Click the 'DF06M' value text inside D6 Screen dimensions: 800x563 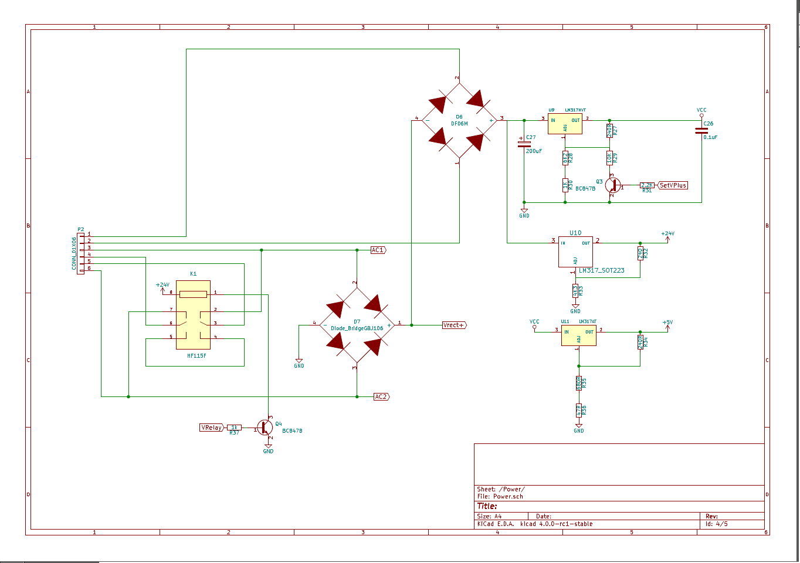[459, 124]
